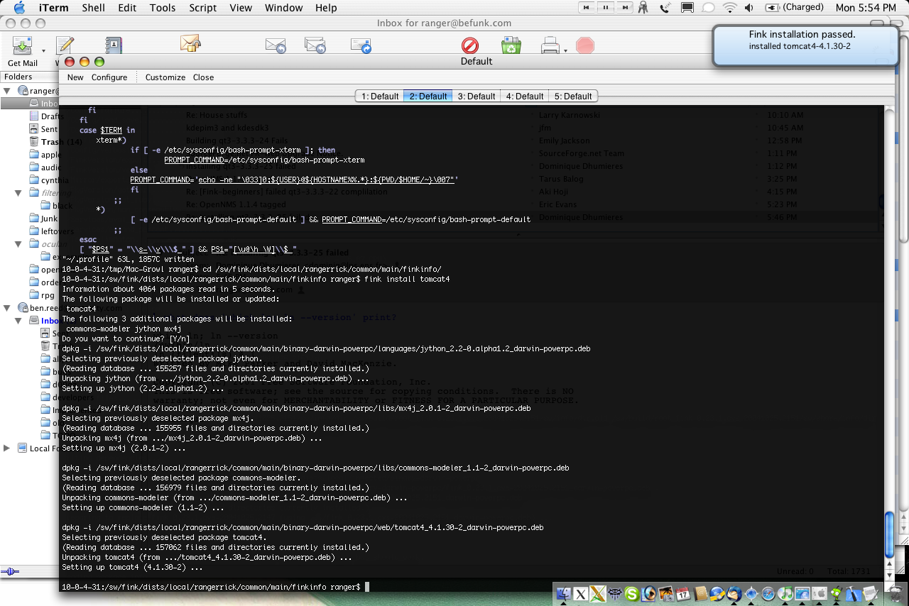This screenshot has height=606, width=909.
Task: Open System Preferences in the Dock
Action: click(x=820, y=595)
